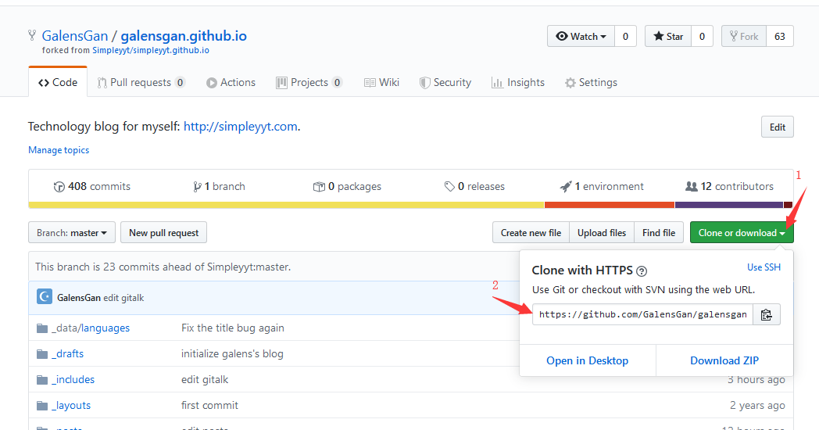The image size is (819, 430).
Task: Click the releases tag icon
Action: (x=449, y=187)
